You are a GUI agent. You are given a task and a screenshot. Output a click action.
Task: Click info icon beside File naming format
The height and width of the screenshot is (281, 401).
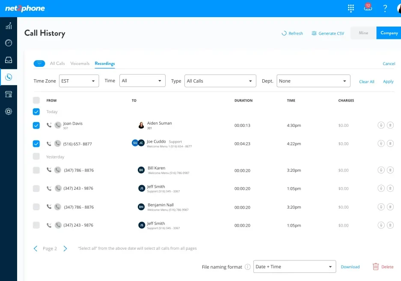(247, 267)
